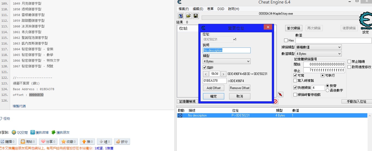
Task: Open the 編輯(E) menu
Action: tap(198, 9)
